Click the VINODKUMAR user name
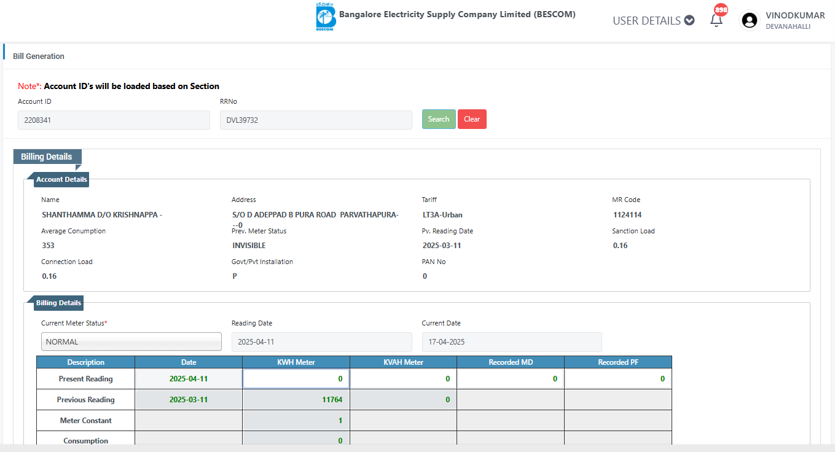 pyautogui.click(x=795, y=15)
